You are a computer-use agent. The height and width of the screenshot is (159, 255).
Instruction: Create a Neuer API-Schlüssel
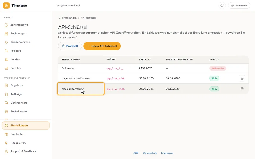(102, 46)
